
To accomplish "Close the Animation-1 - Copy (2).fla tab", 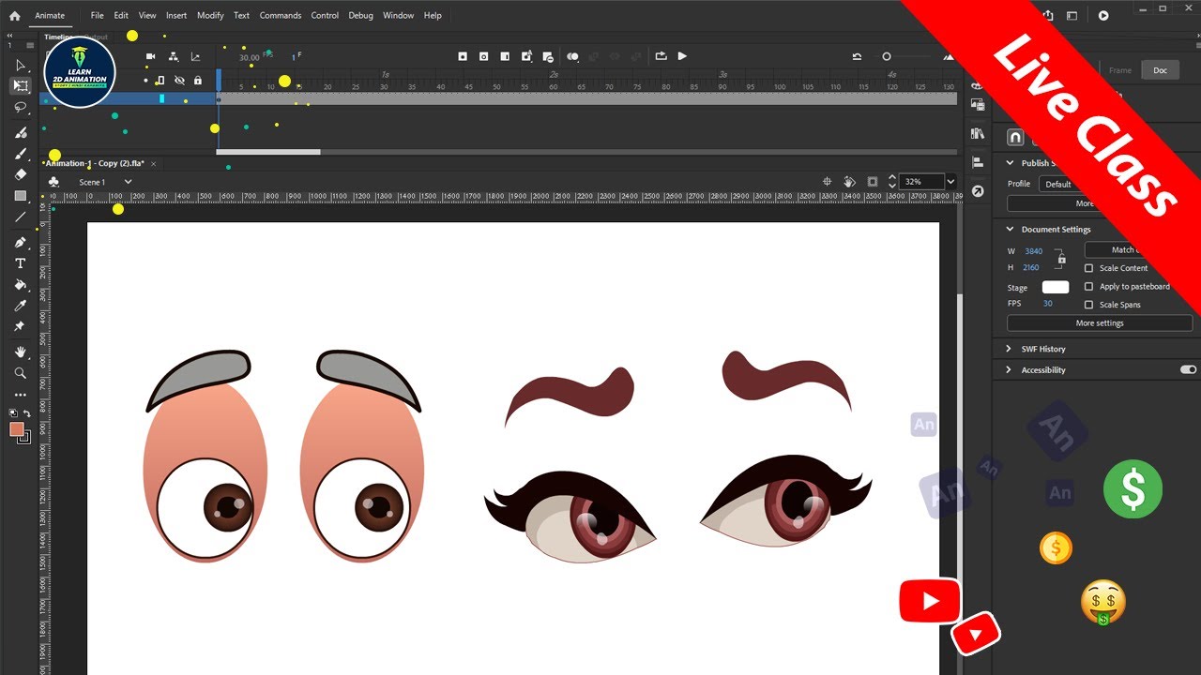I will [x=154, y=163].
